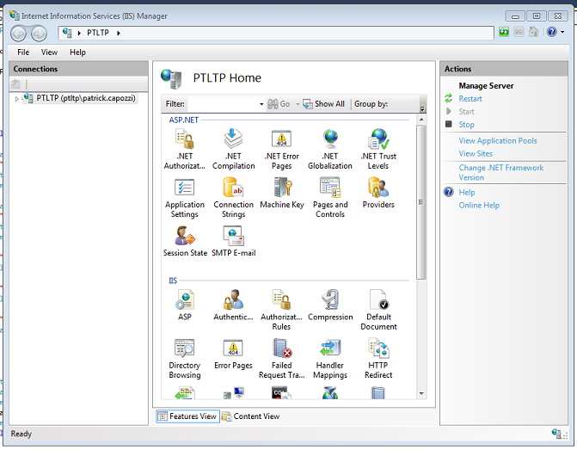
Task: Click Connections pane up-level toolbar icon
Action: 15,84
